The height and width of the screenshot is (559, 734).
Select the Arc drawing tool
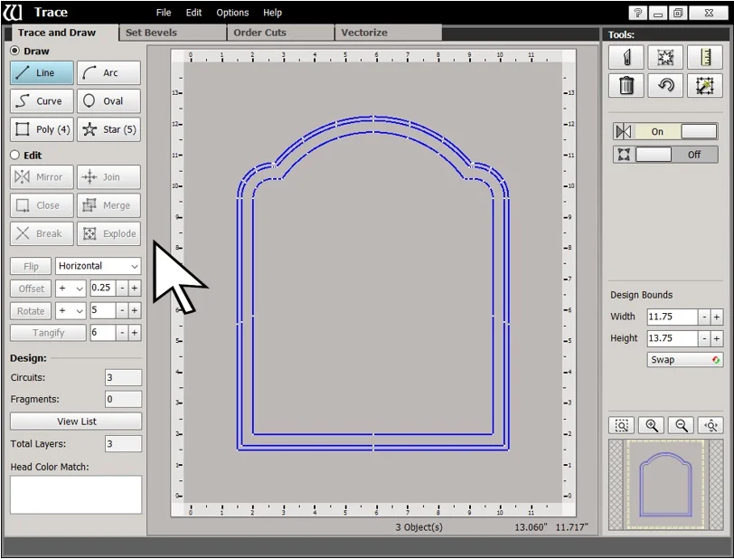pos(108,72)
